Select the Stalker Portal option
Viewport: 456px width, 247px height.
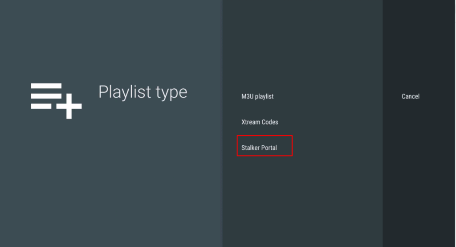[259, 148]
